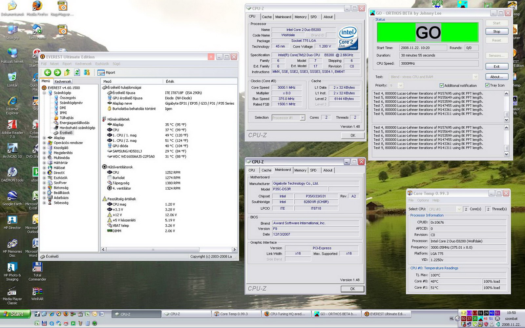This screenshot has height=328, width=525.
Task: Switch to Cache tab in top CPU-Z window
Action: pyautogui.click(x=267, y=17)
